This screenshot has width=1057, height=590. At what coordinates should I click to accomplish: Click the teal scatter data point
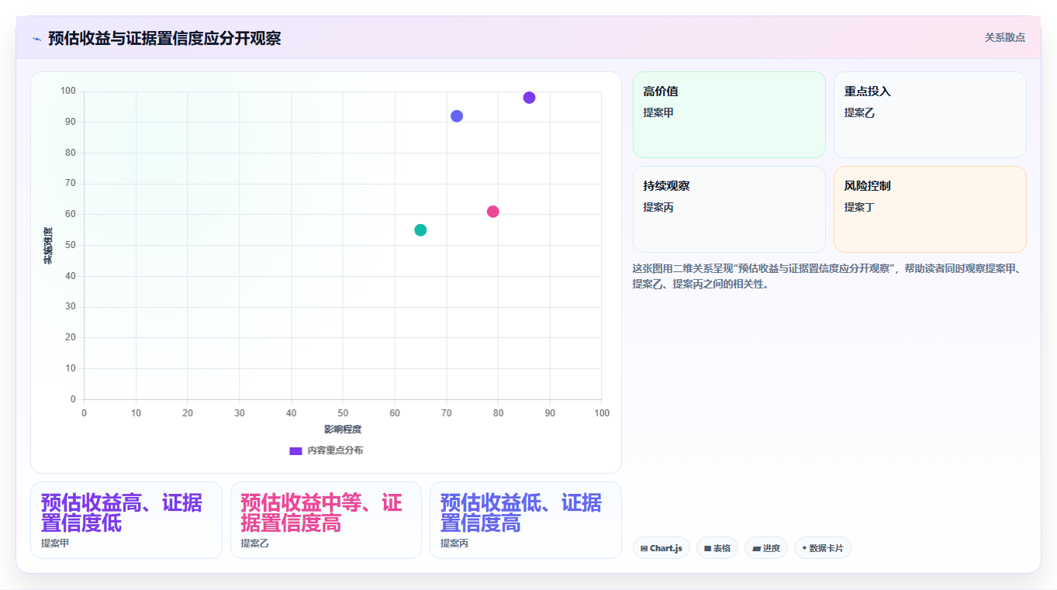pos(420,230)
